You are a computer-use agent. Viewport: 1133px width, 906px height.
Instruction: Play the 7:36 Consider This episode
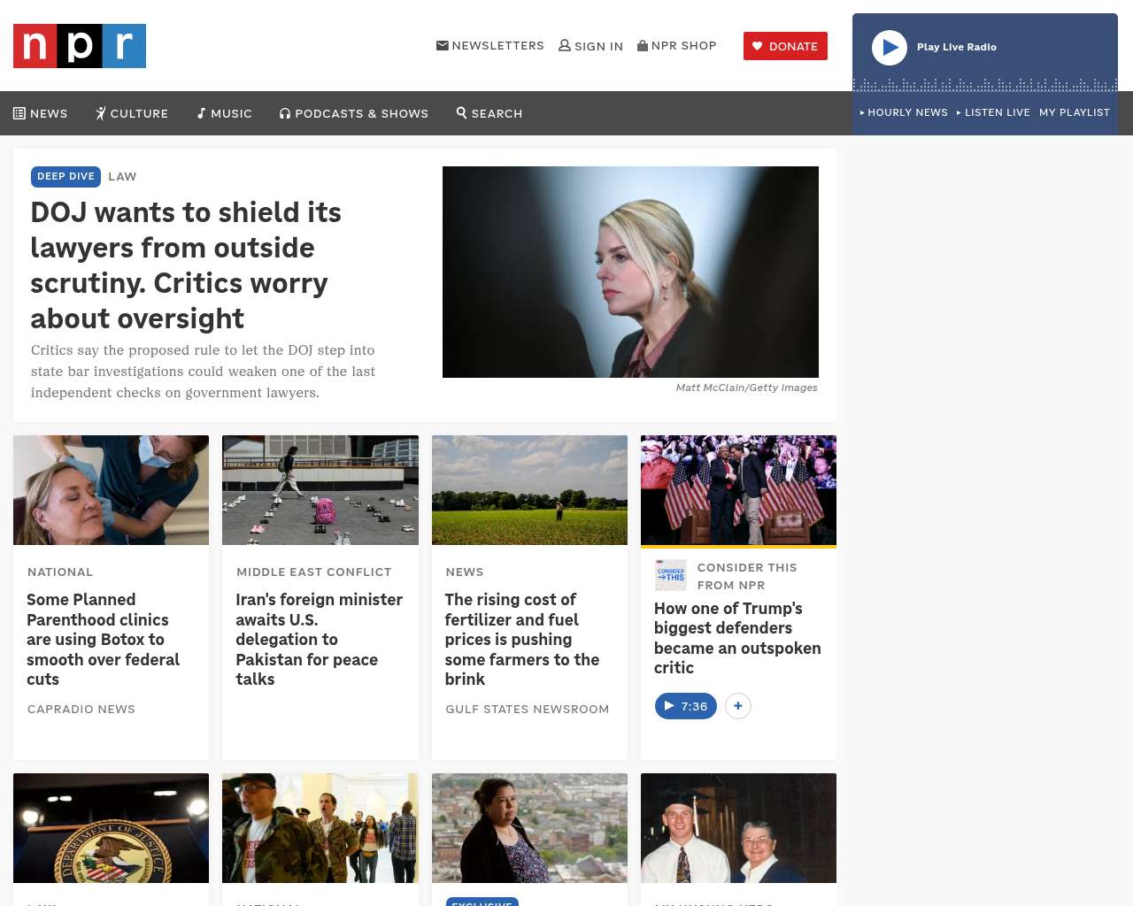pyautogui.click(x=685, y=706)
